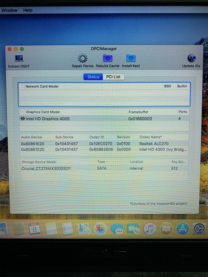The image size is (208, 277).
Task: Open Messages from the Dock
Action: pyautogui.click(x=117, y=229)
